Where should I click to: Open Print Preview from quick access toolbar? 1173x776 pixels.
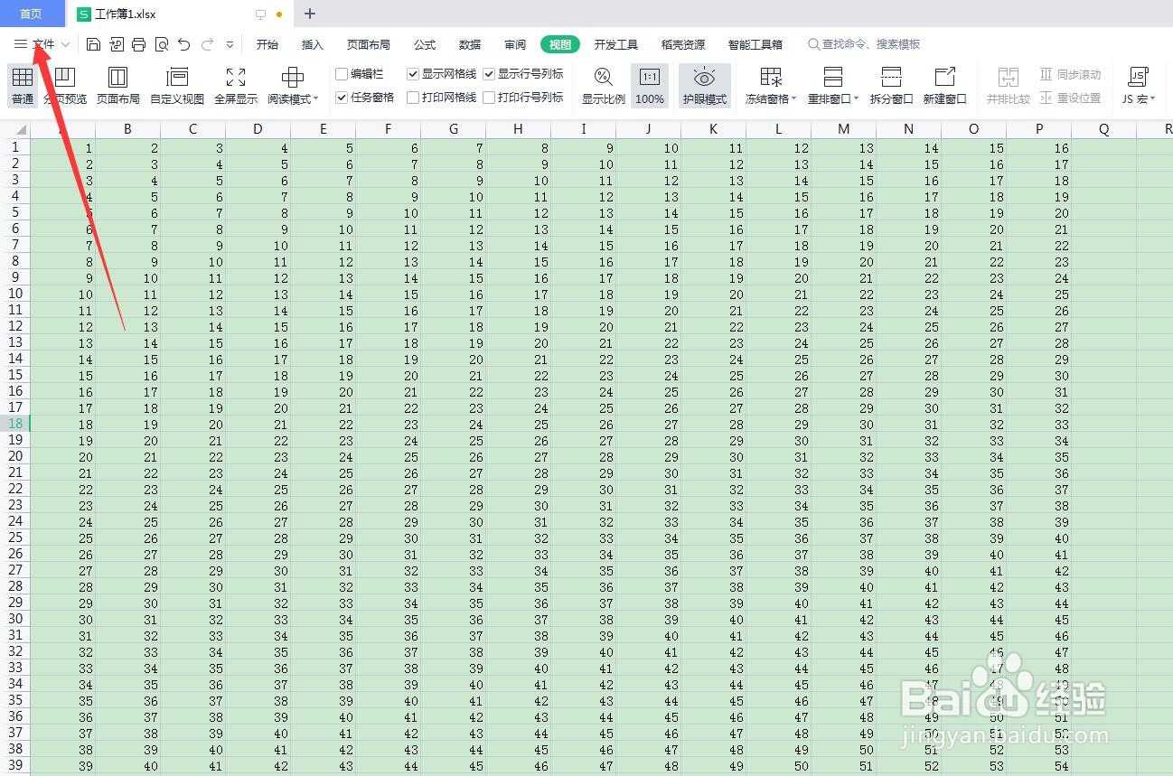(161, 44)
